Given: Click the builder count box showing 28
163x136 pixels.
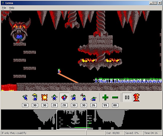Looking at the screenshot, I should click(x=64, y=105).
